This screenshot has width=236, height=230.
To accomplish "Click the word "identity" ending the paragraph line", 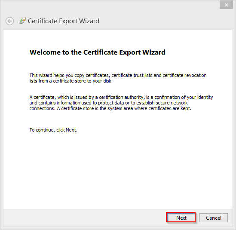I will click(x=205, y=98).
